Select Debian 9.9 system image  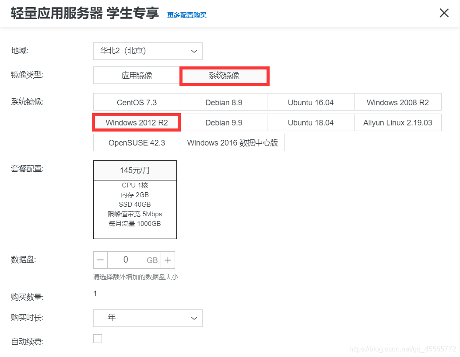[224, 122]
